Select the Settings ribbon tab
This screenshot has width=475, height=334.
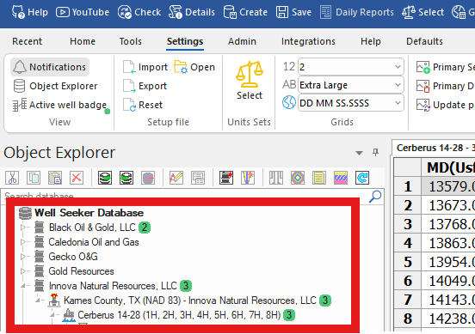click(185, 41)
